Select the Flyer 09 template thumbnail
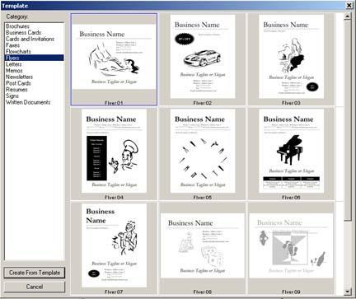Image resolution: width=356 pixels, height=299 pixels. [x=291, y=248]
